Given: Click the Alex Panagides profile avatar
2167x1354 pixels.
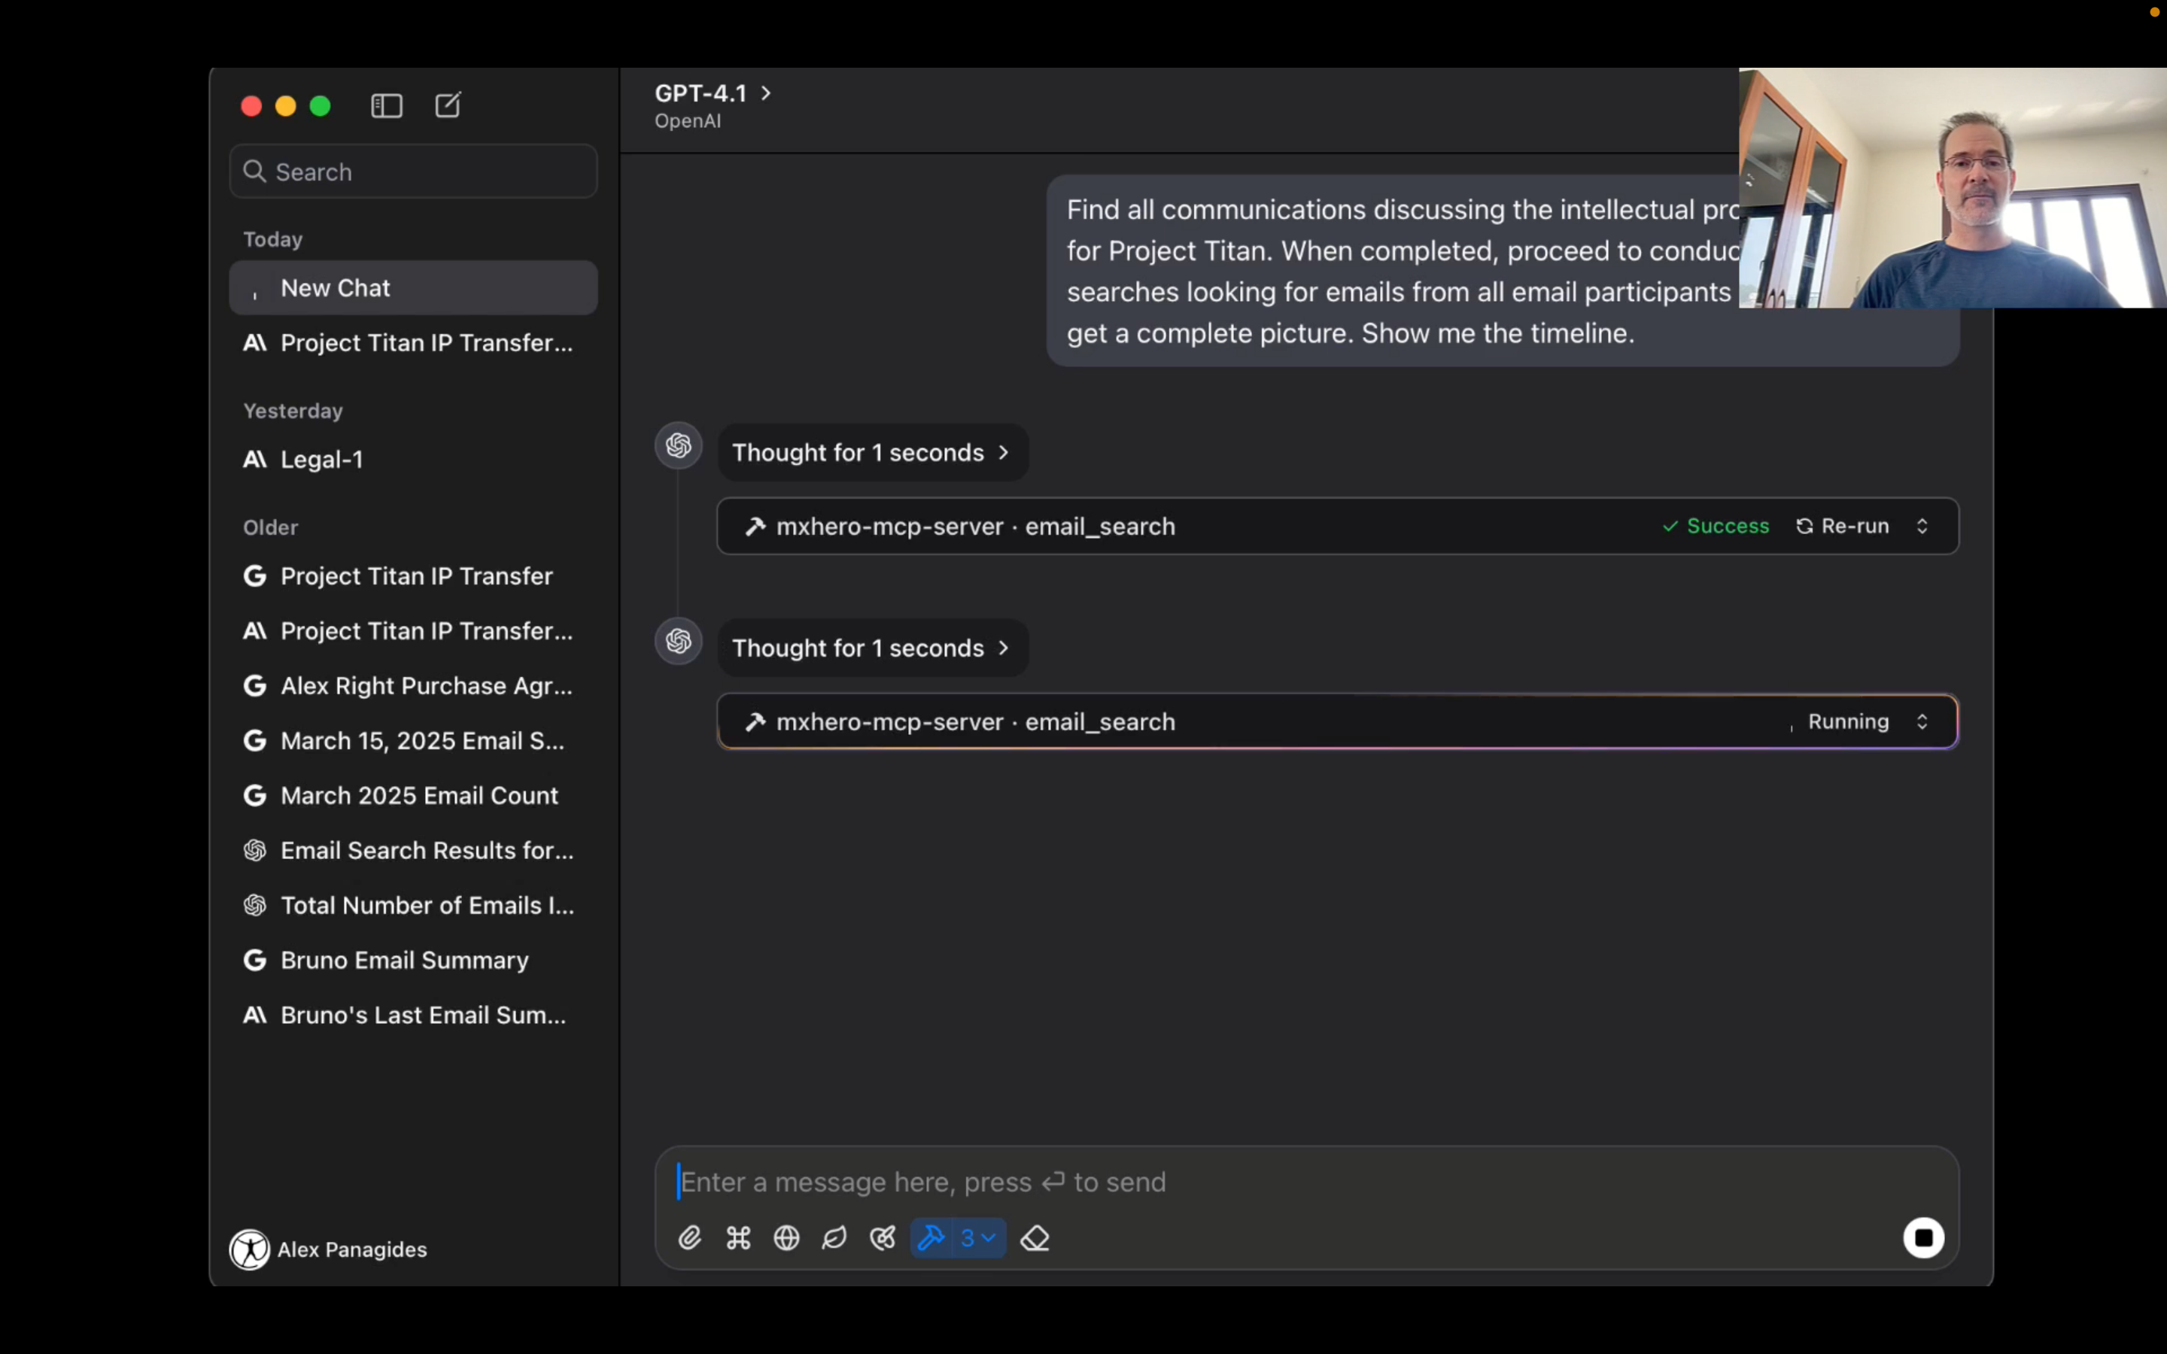Looking at the screenshot, I should pos(250,1249).
